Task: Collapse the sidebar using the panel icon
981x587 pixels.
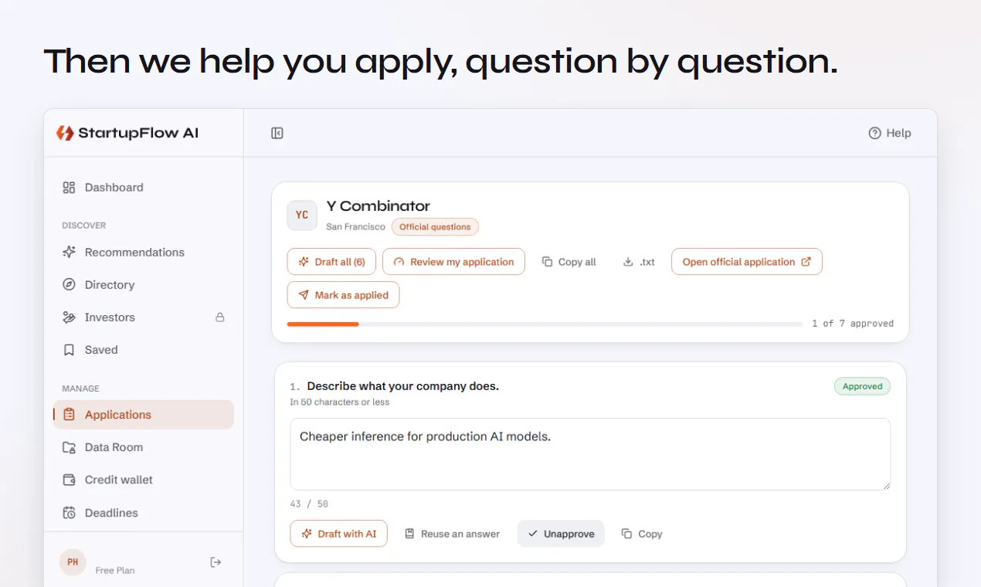Action: coord(277,133)
